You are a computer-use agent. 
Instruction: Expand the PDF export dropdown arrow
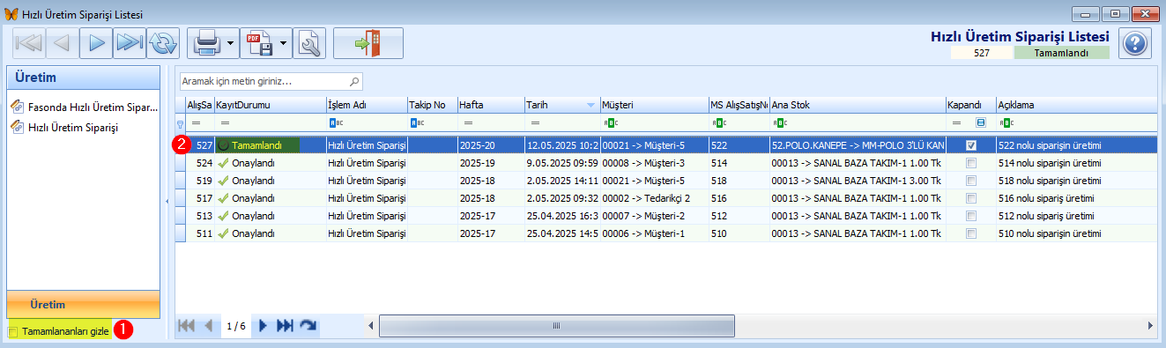(x=284, y=42)
